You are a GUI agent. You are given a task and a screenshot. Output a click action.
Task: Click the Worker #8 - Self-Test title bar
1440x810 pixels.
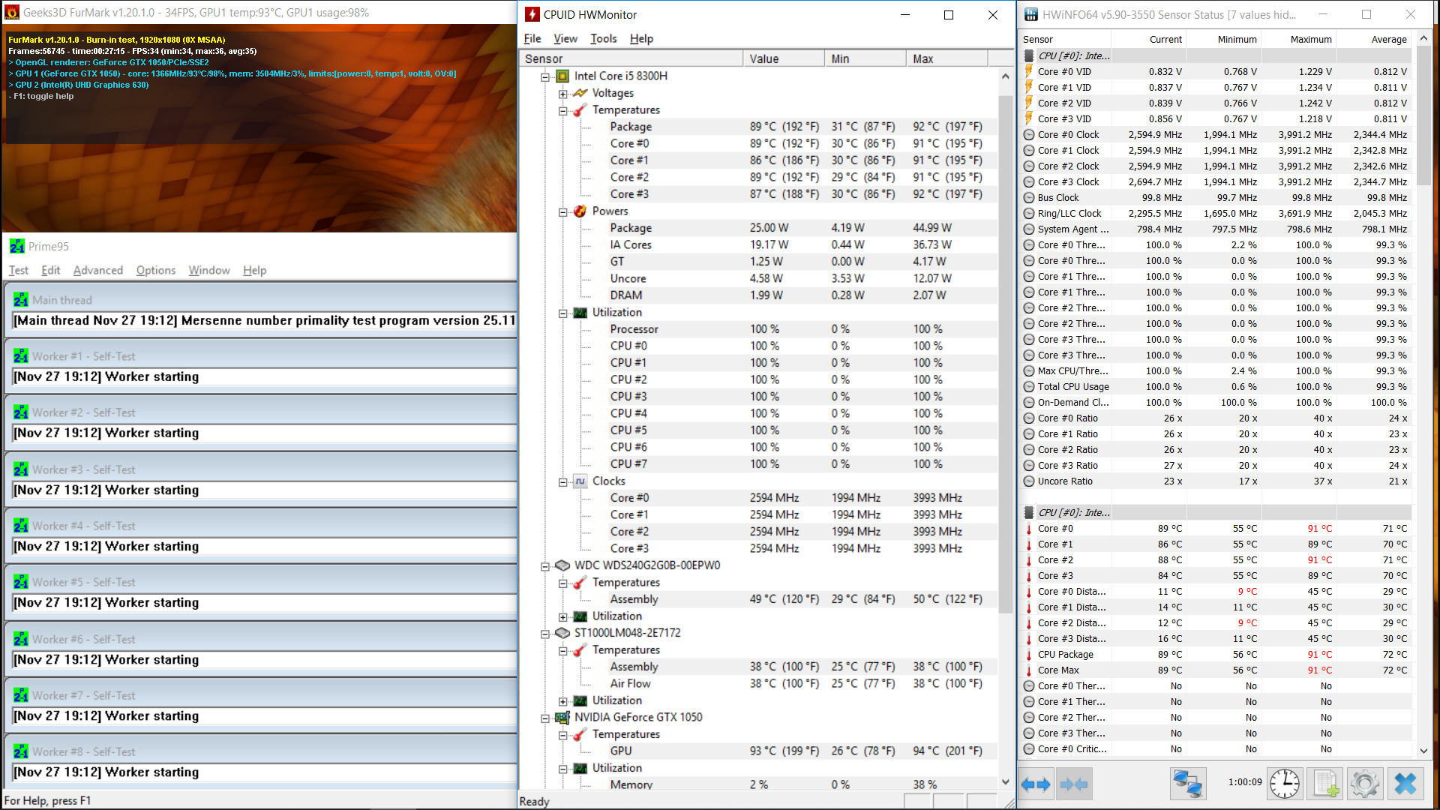coord(262,751)
